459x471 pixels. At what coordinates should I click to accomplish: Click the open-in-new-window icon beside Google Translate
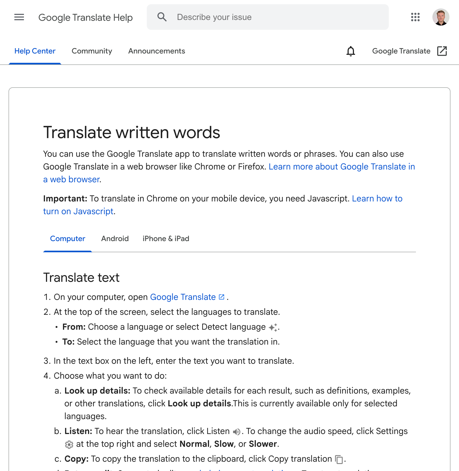(x=442, y=51)
